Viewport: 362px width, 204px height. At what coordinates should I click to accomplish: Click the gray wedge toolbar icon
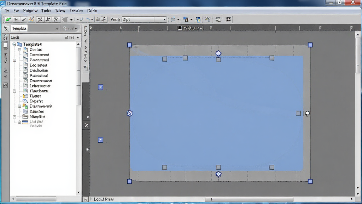click(65, 19)
